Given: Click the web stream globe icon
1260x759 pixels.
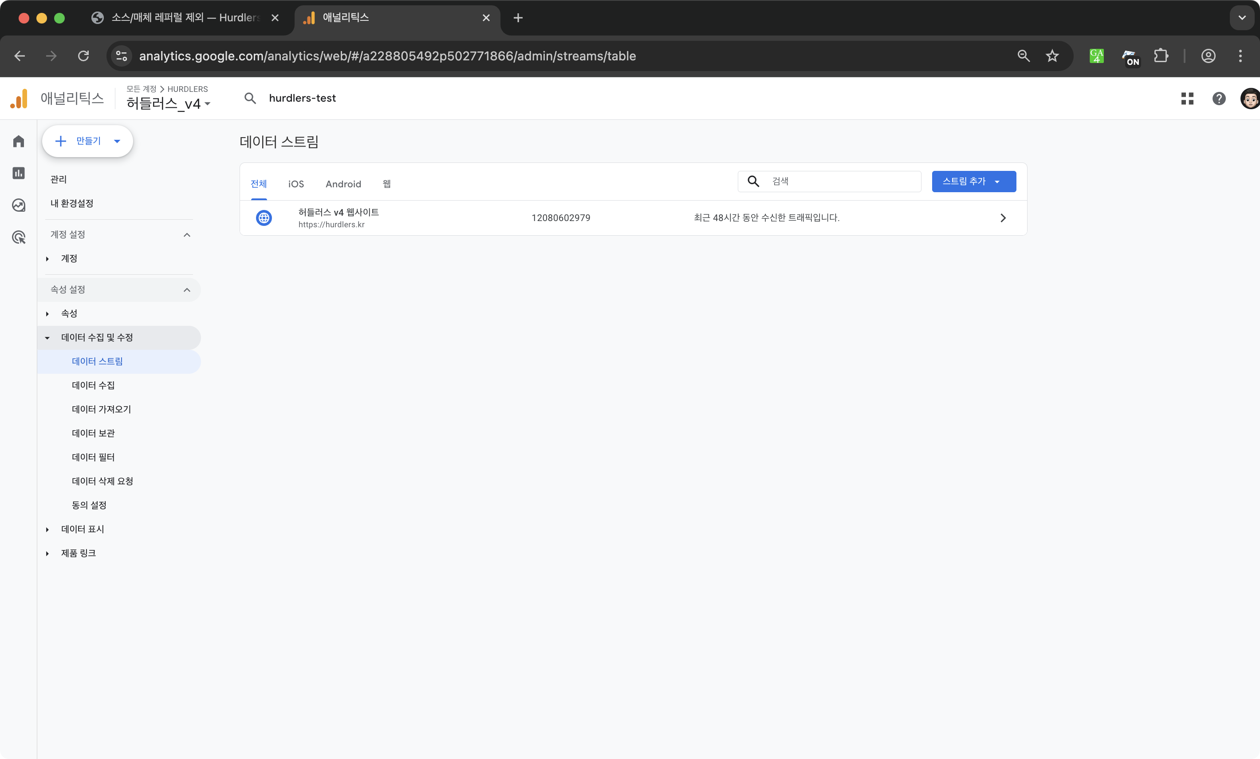Looking at the screenshot, I should tap(264, 218).
